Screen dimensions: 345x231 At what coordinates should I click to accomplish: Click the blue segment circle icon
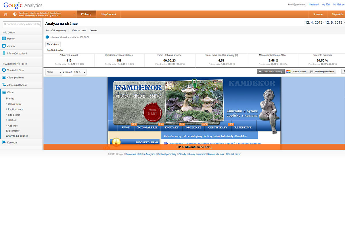47,37
